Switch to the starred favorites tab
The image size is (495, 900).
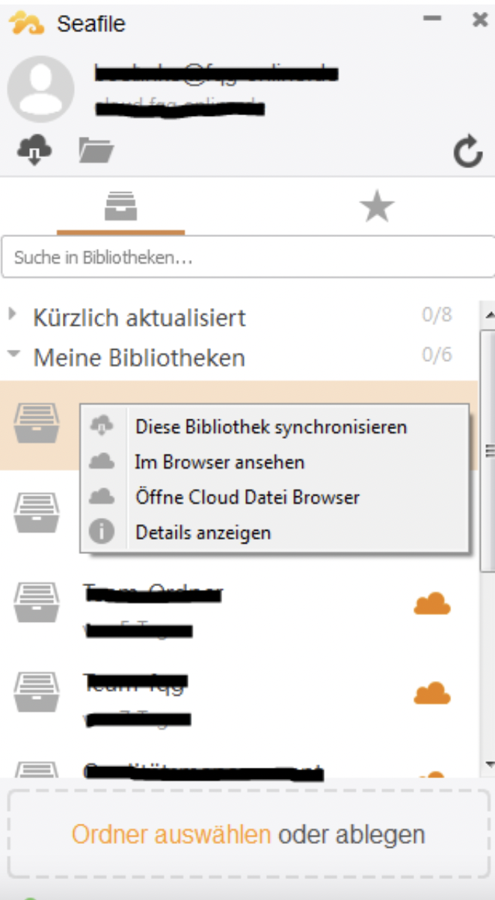378,206
